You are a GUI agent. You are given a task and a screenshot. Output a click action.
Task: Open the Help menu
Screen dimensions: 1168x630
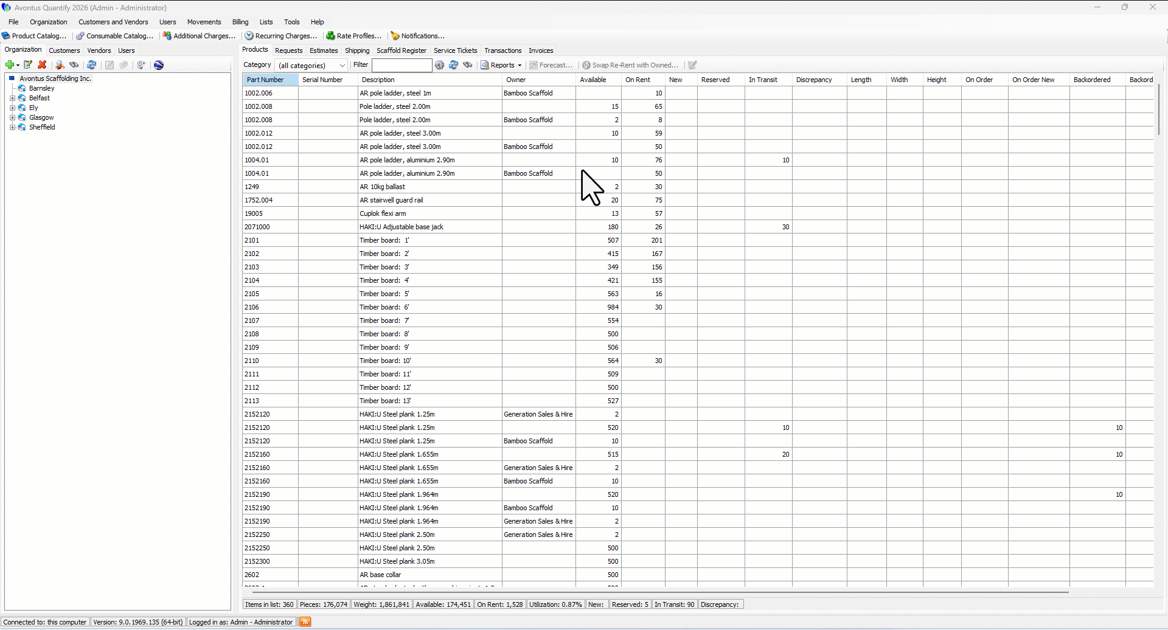pos(318,22)
